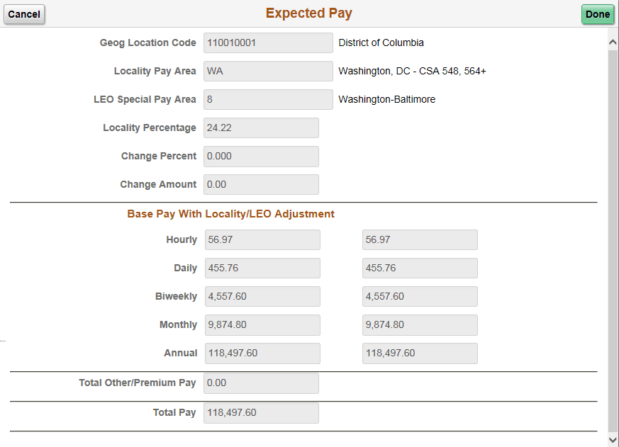This screenshot has width=619, height=447.
Task: Select the first Biweekly field showing 4,557.60
Action: (262, 296)
